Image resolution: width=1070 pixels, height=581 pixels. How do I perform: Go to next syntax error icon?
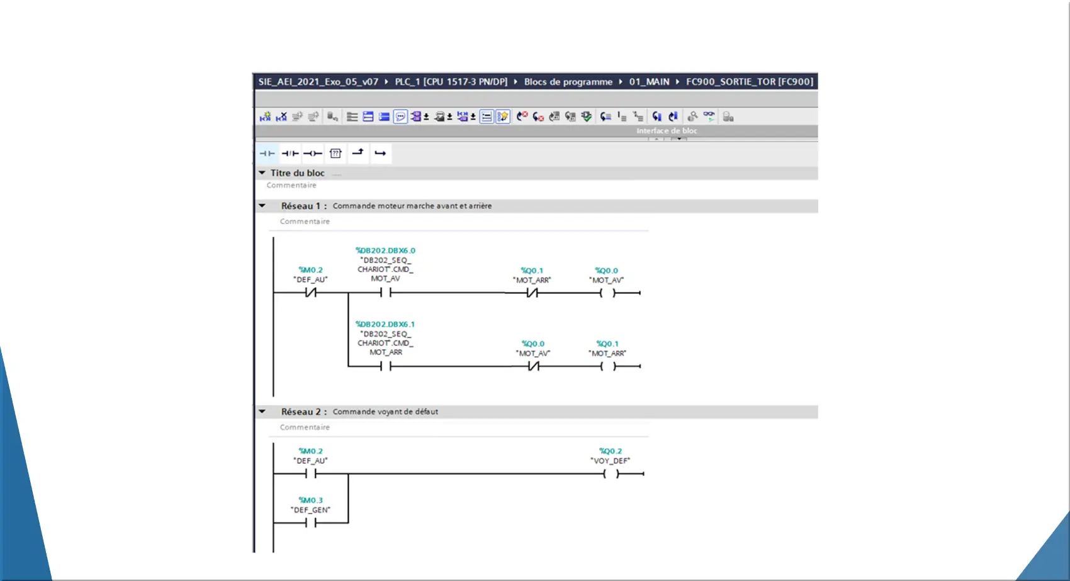(538, 116)
